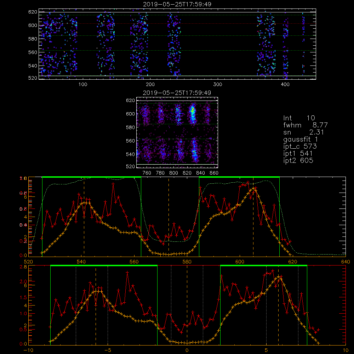
Task: Click the 'gaussfit 1' readout line
Action: click(x=301, y=139)
